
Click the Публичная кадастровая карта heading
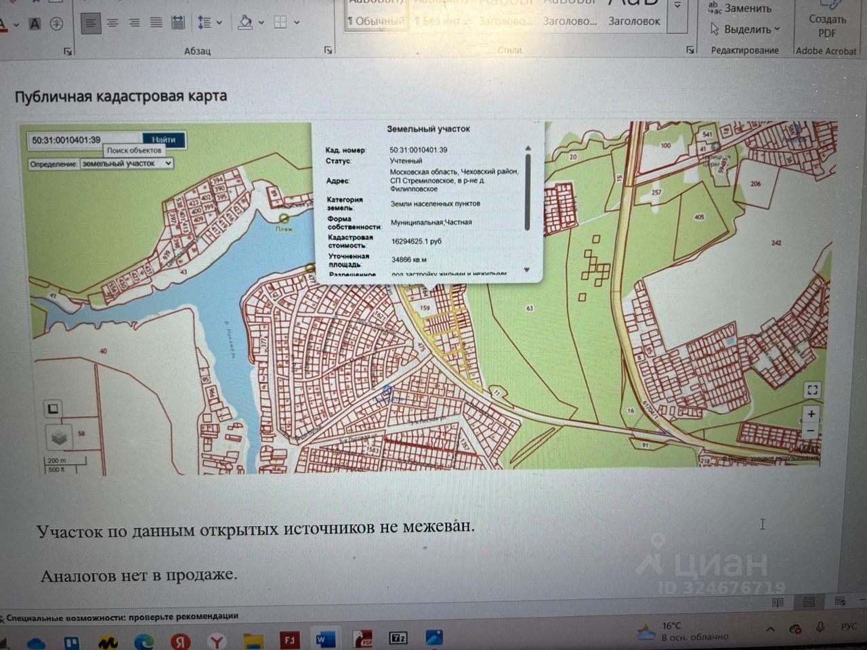121,96
